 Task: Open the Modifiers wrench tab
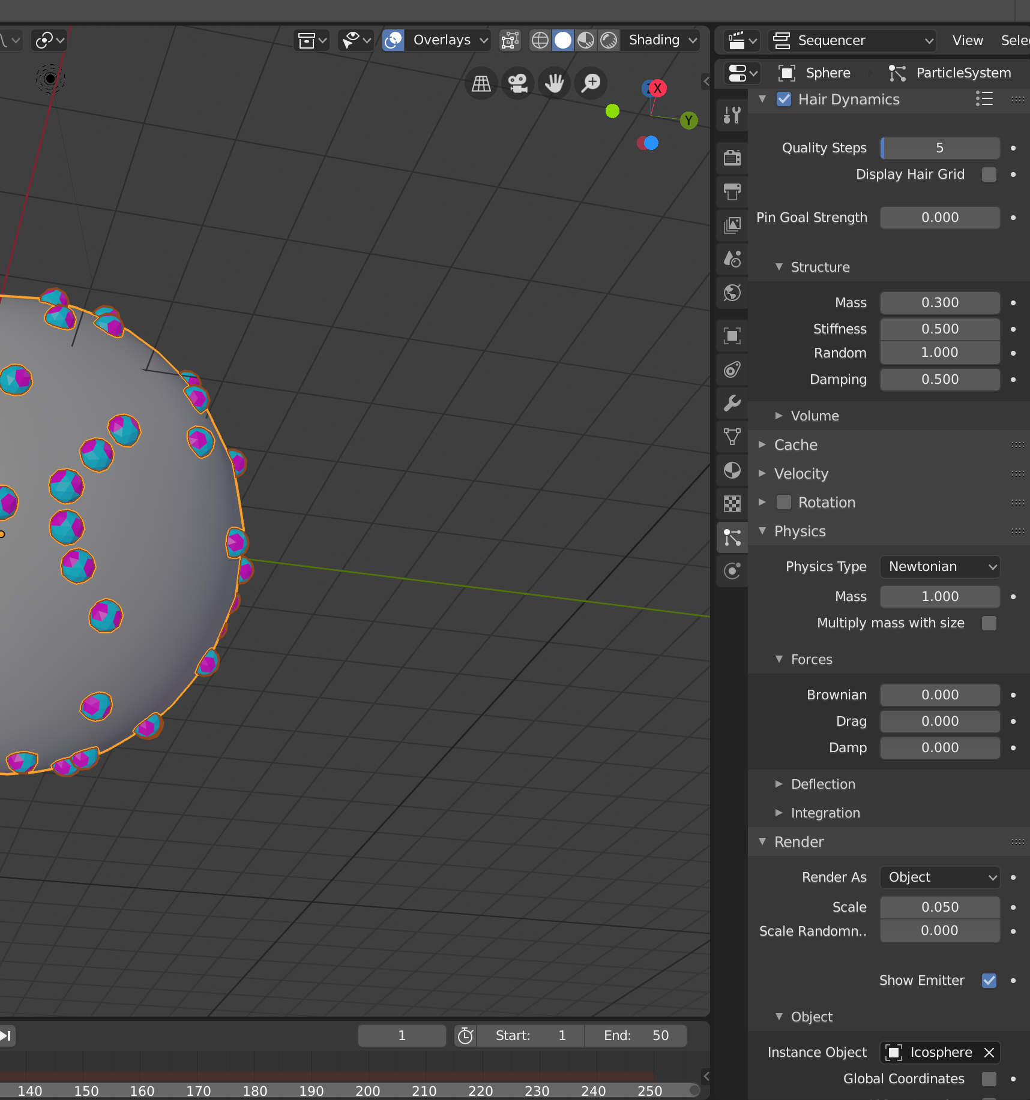[732, 403]
